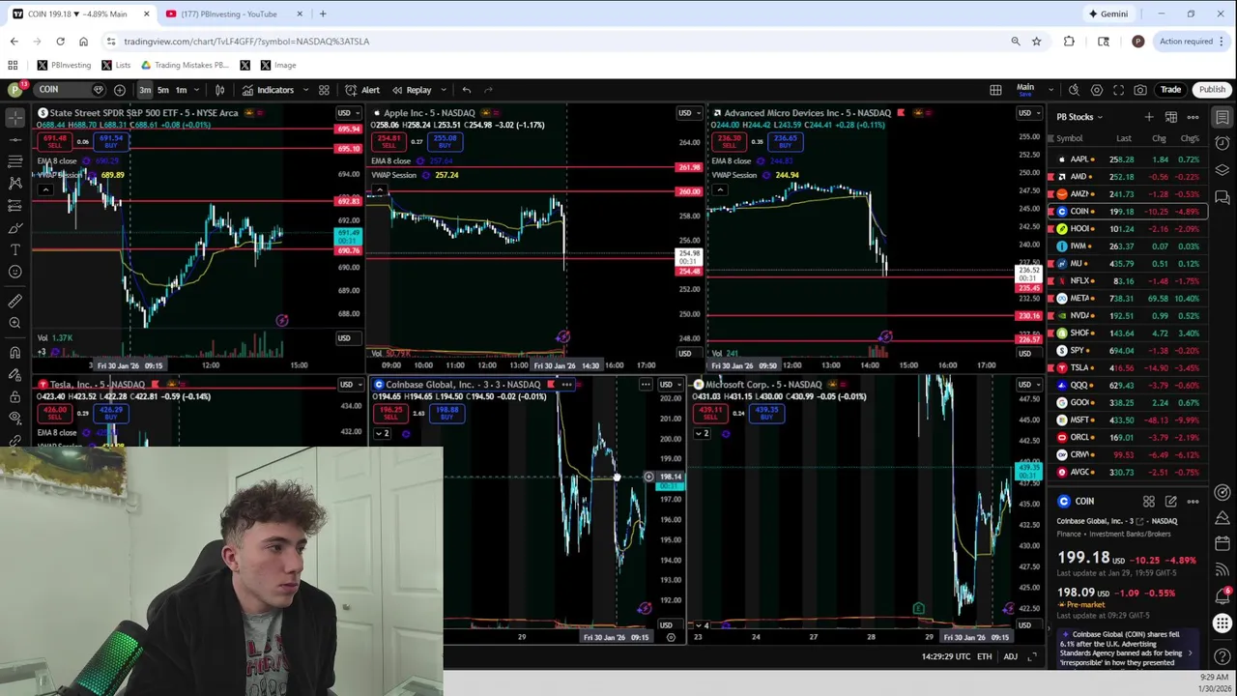Select the trend line drawing tool
Viewport: 1237px width, 696px height.
[15, 139]
